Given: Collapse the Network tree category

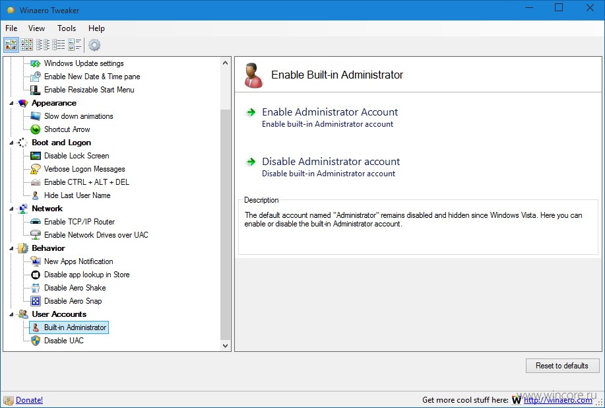Looking at the screenshot, I should (11, 209).
